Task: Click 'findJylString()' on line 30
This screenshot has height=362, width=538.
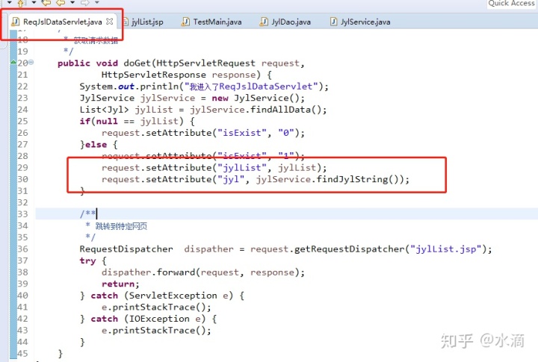Action: tap(357, 180)
